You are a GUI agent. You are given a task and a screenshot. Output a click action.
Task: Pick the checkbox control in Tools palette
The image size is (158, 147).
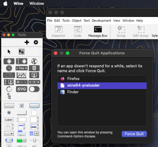pos(22,106)
